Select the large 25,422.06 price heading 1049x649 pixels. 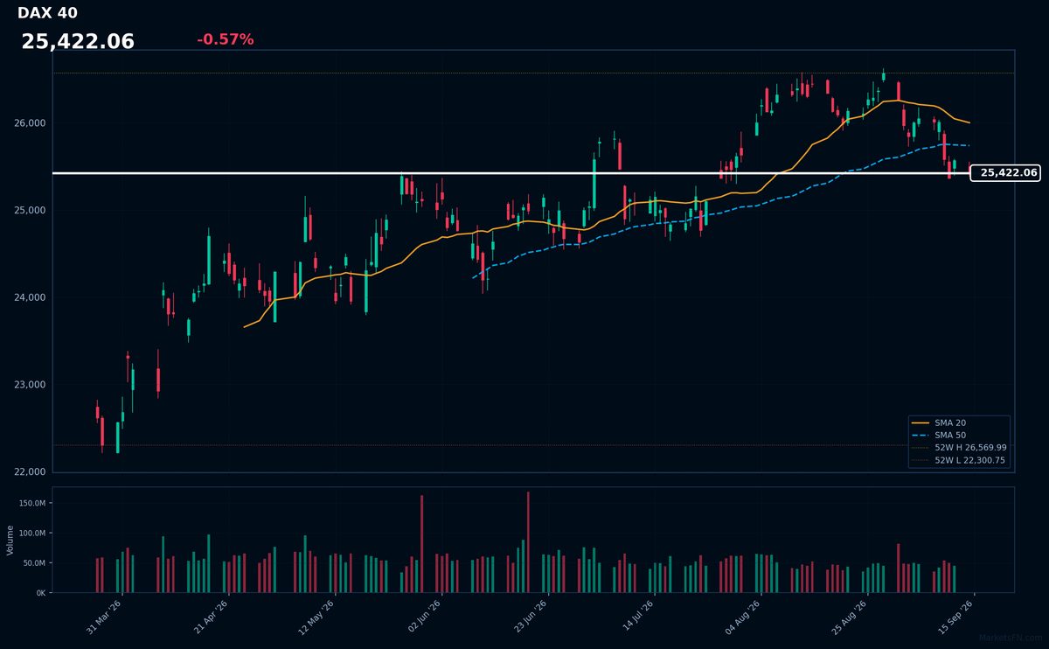tap(78, 41)
